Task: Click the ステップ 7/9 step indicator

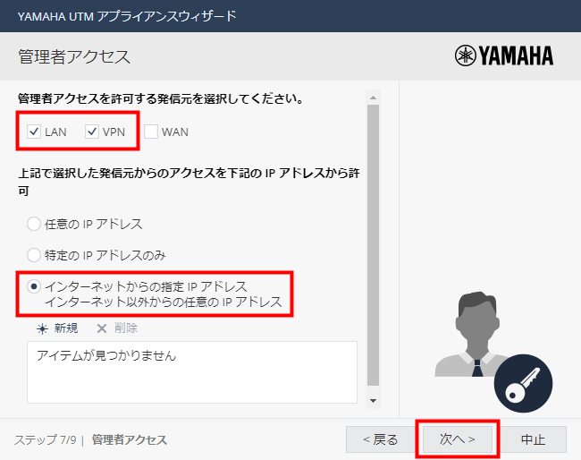Action: coord(45,440)
